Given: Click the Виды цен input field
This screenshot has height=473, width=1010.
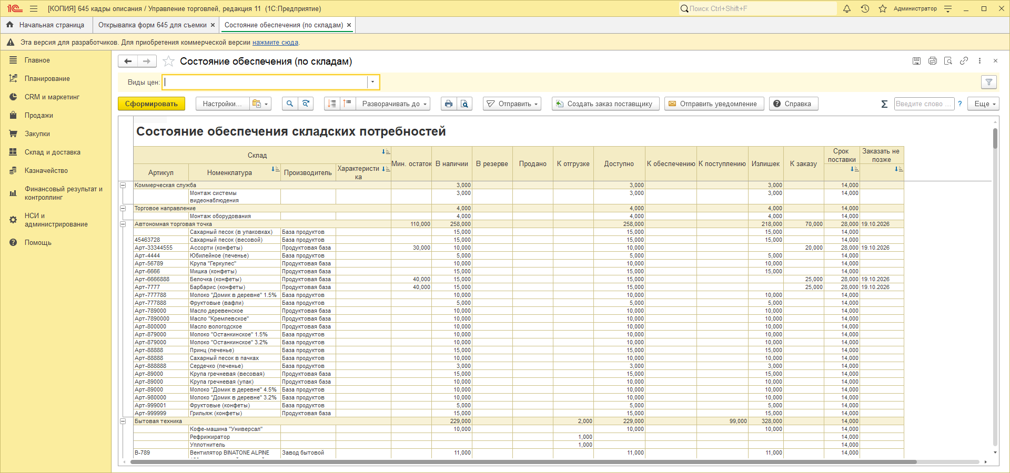Looking at the screenshot, I should pyautogui.click(x=265, y=82).
